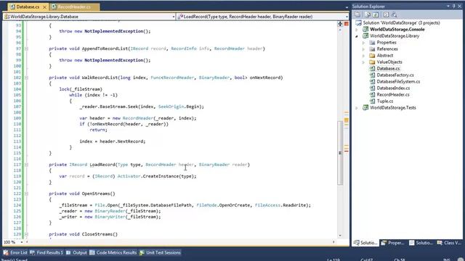Click the WorldDataStorage.Console project icon
This screenshot has width=465, height=261.
(x=365, y=29)
